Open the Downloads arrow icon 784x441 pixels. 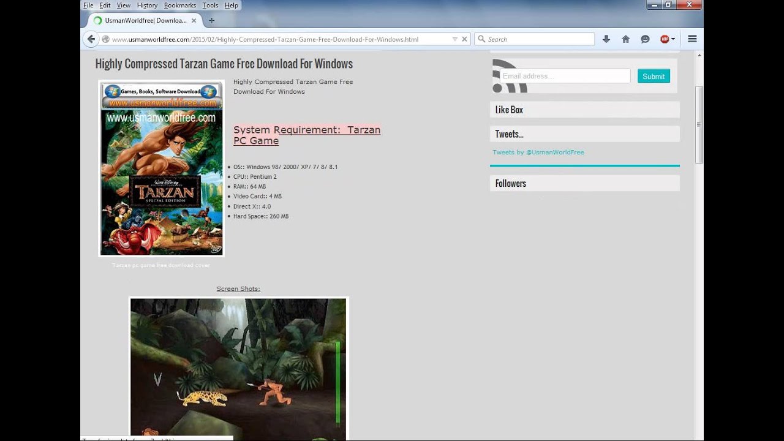606,39
